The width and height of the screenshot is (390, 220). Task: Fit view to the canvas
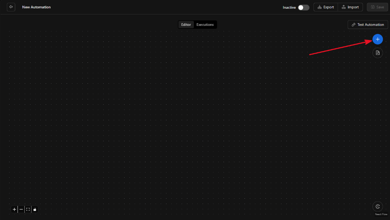(x=28, y=210)
